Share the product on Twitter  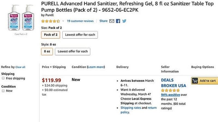click(x=124, y=21)
